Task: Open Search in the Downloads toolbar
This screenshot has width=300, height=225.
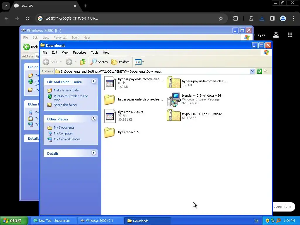Action: (99, 62)
